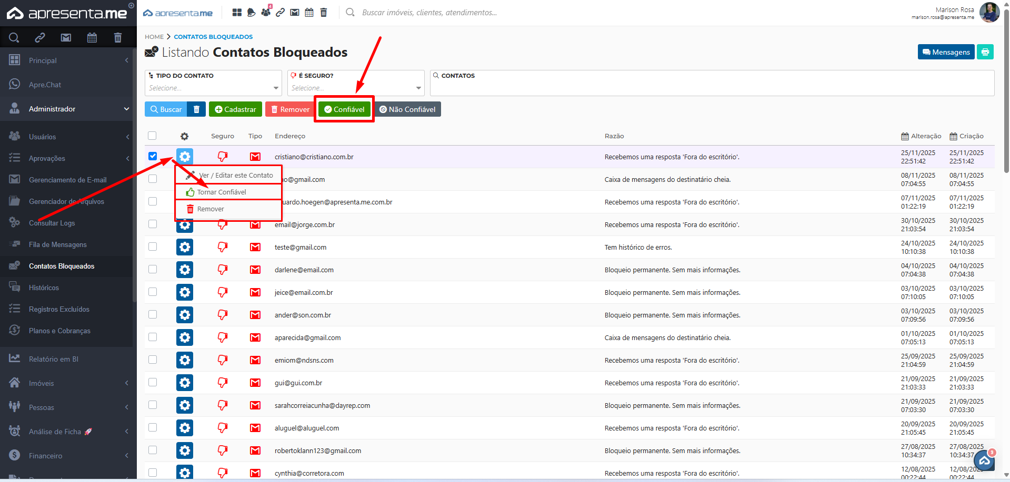This screenshot has width=1010, height=482.
Task: Open sidebar mail envelope shortcut icon
Action: pos(66,37)
